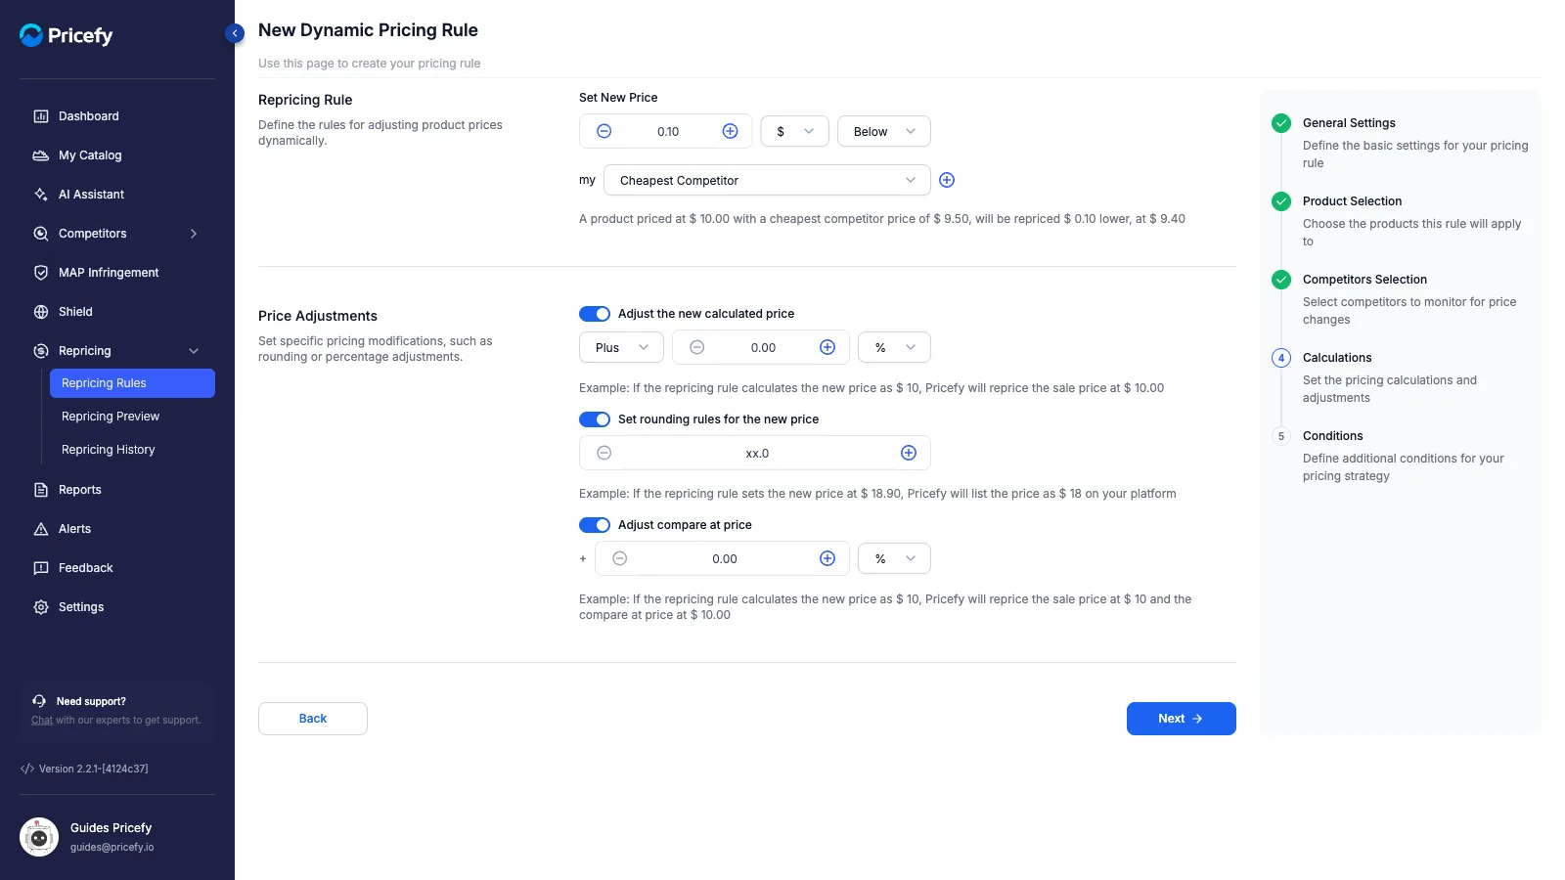Click the AI Assistant sparkle icon

coord(41,195)
